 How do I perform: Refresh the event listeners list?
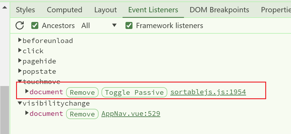click(20, 25)
